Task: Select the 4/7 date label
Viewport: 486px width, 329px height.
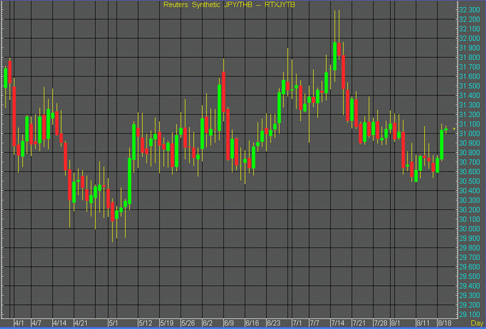Action: click(x=36, y=323)
